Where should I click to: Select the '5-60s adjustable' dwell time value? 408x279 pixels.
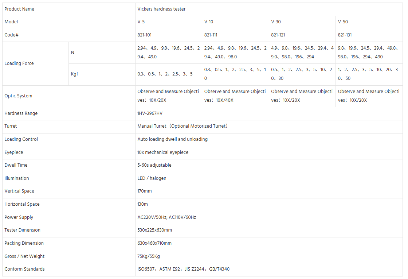(154, 165)
